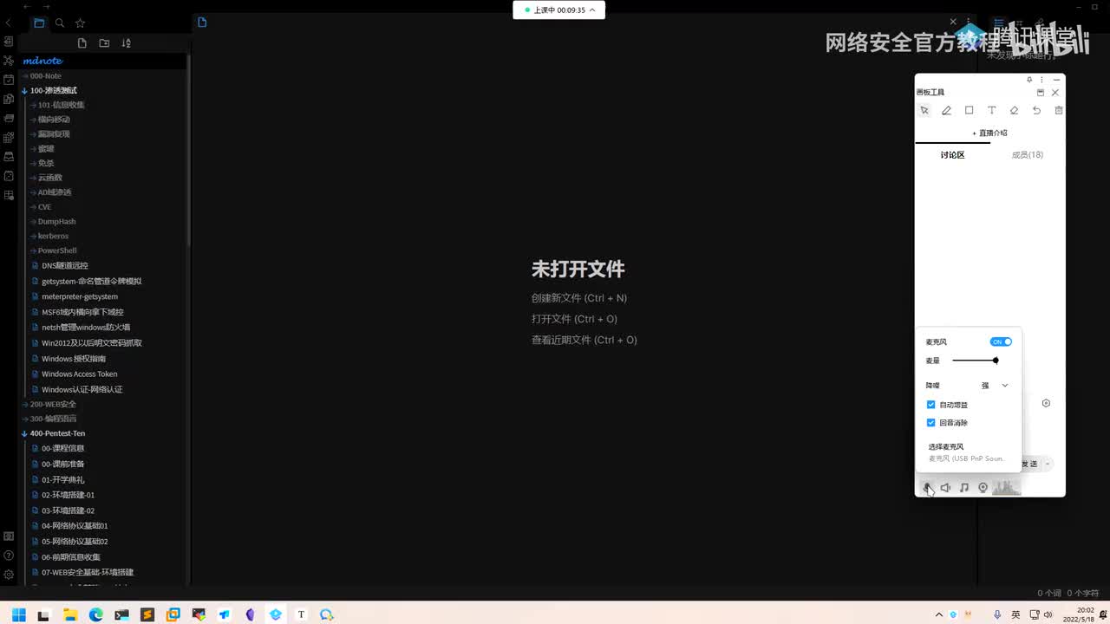Click the music note icon
This screenshot has height=624, width=1110.
click(x=963, y=488)
